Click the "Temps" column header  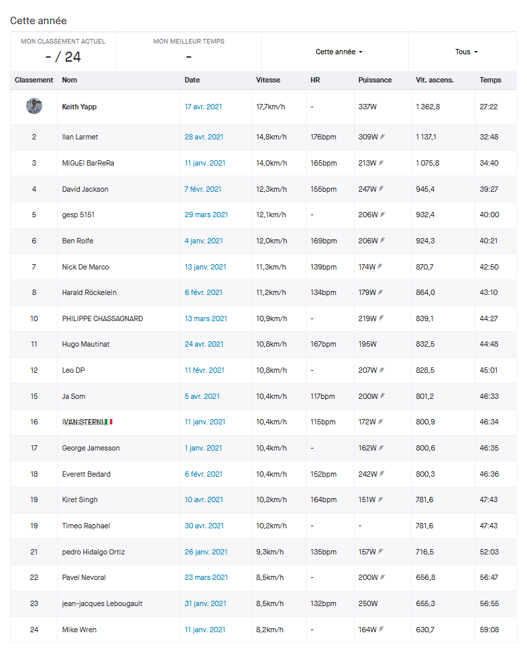(490, 80)
